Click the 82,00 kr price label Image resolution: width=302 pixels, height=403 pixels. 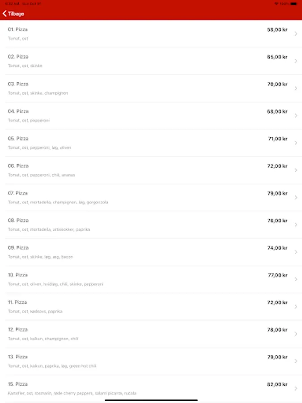(x=277, y=384)
